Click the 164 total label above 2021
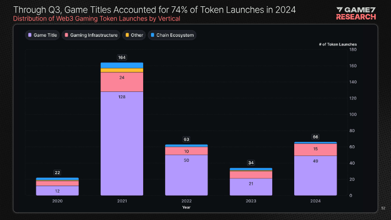Screen dimensions: 391x220 [122, 57]
